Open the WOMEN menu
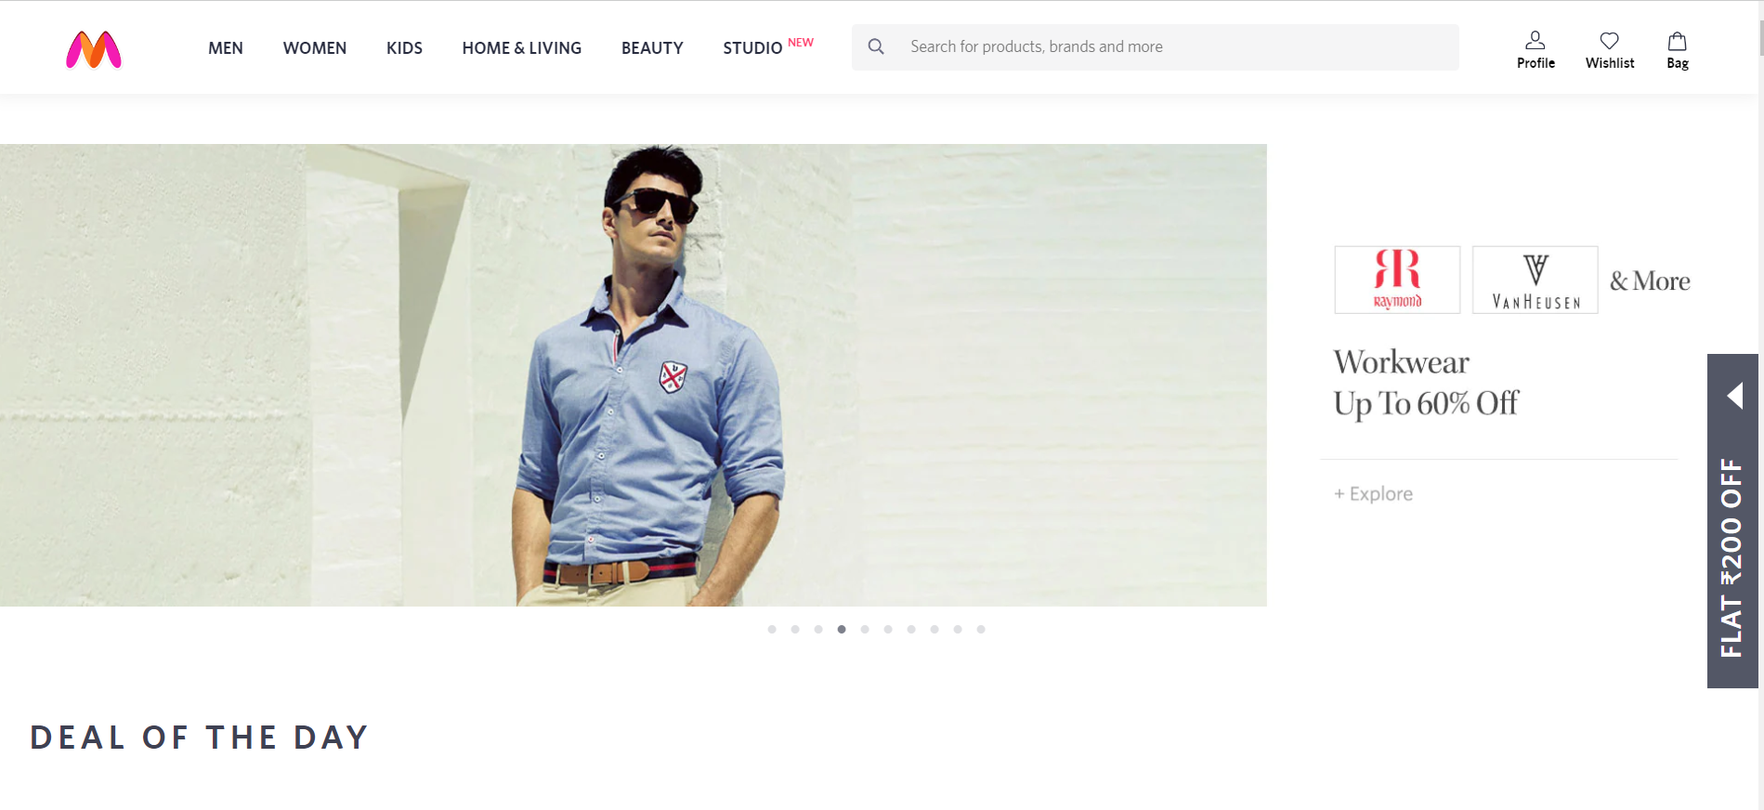This screenshot has height=810, width=1764. 315,48
